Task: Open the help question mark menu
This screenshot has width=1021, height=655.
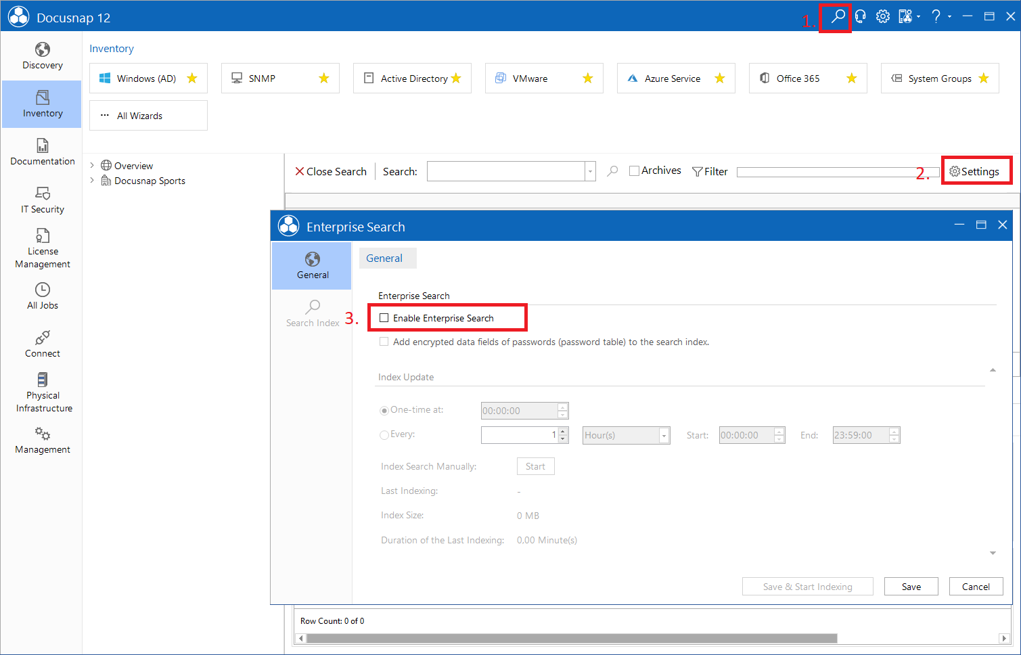Action: 936,16
